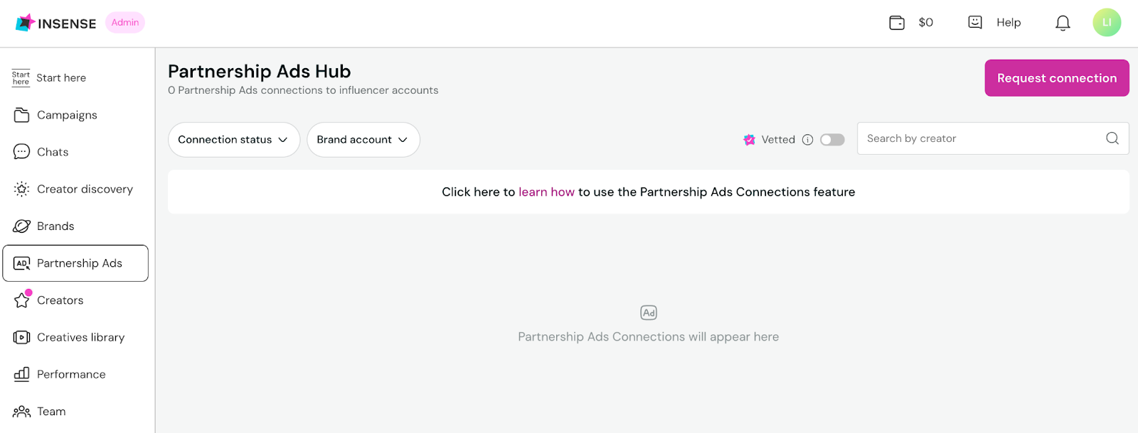1138x433 pixels.
Task: Follow the 'learn how' link
Action: coord(546,192)
